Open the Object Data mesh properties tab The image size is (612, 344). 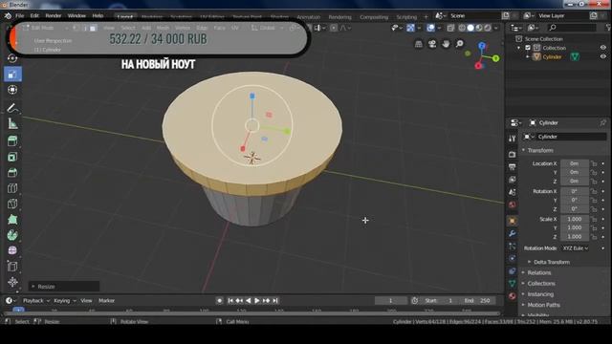[x=513, y=283]
